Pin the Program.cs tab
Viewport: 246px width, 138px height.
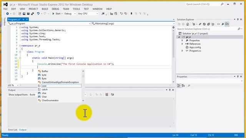click(x=23, y=20)
